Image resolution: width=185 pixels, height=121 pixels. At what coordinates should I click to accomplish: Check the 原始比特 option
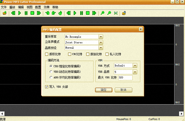88,54
